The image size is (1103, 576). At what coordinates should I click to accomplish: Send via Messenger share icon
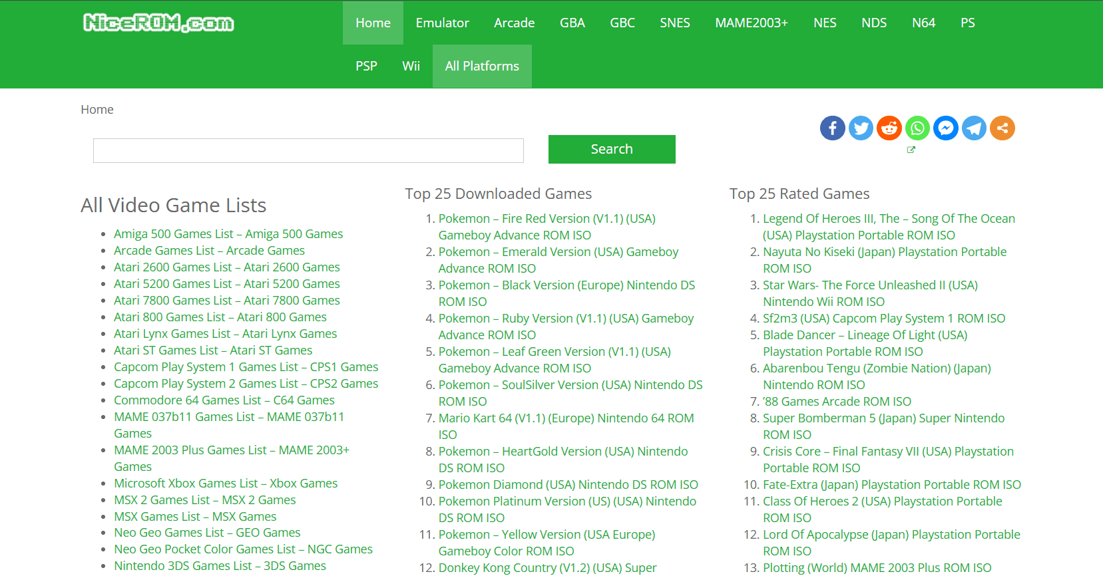tap(946, 128)
